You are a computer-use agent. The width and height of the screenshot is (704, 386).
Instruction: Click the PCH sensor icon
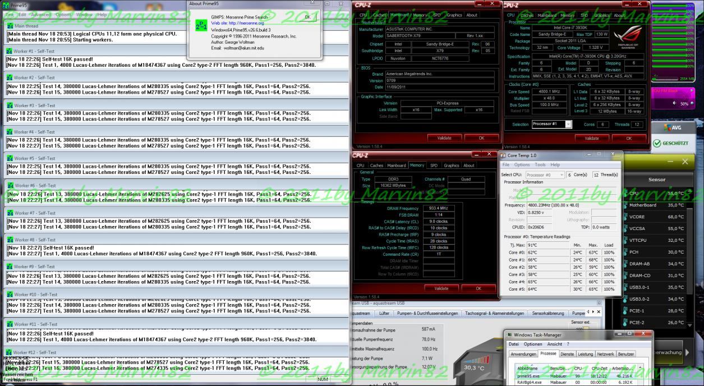(x=625, y=252)
